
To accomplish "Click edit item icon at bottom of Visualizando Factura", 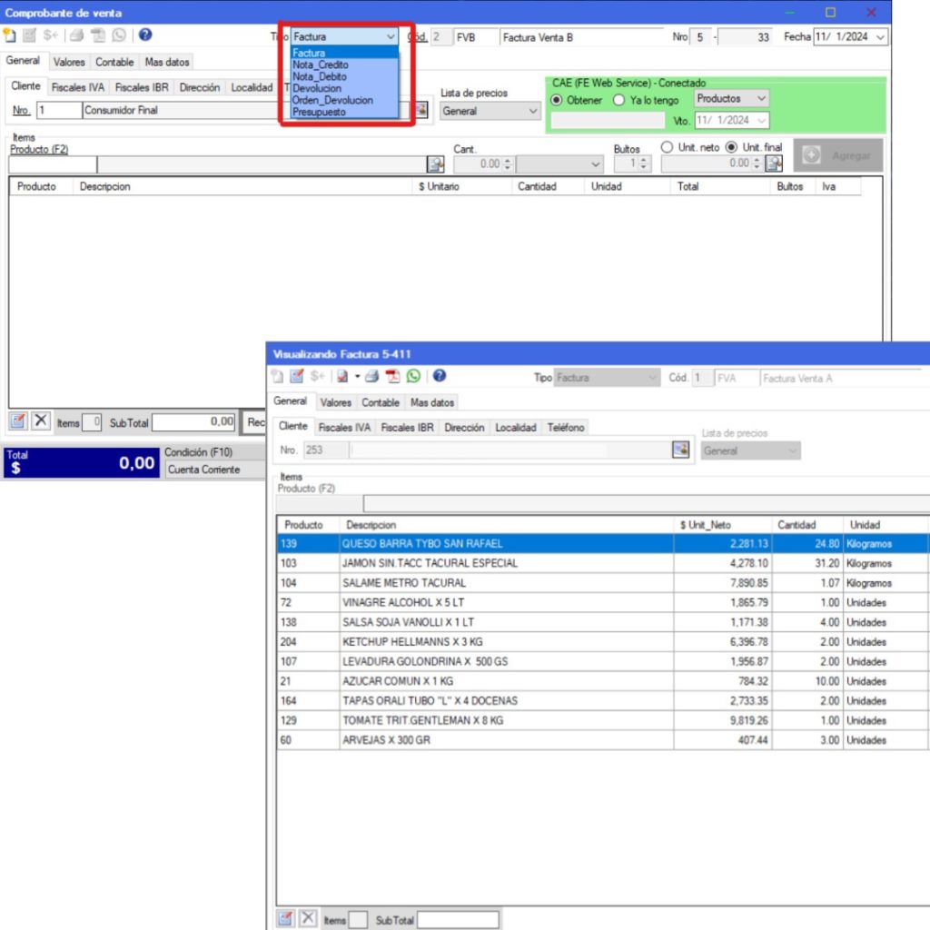I will click(286, 919).
